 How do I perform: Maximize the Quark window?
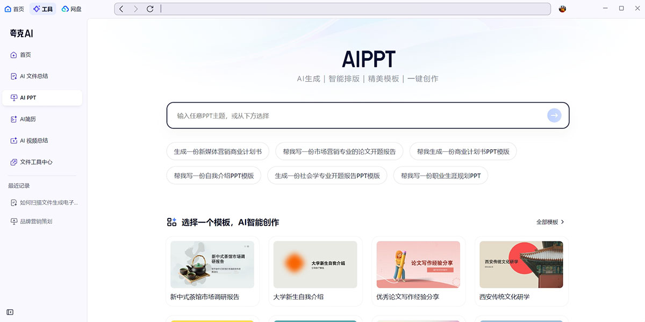tap(621, 9)
